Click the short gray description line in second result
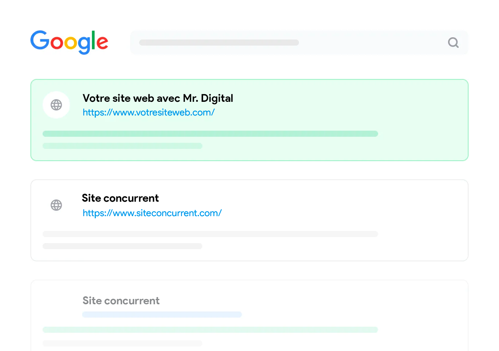Image resolution: width=499 pixels, height=351 pixels. click(x=122, y=246)
